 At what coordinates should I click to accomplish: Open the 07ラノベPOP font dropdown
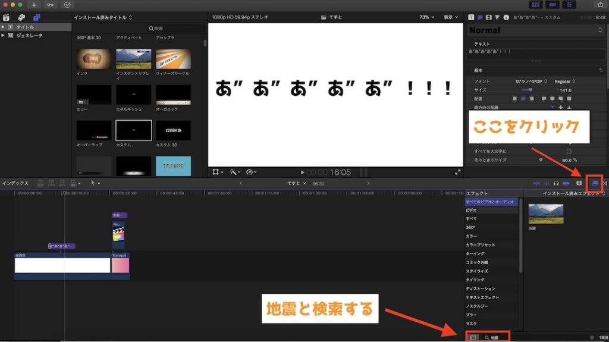pyautogui.click(x=531, y=81)
